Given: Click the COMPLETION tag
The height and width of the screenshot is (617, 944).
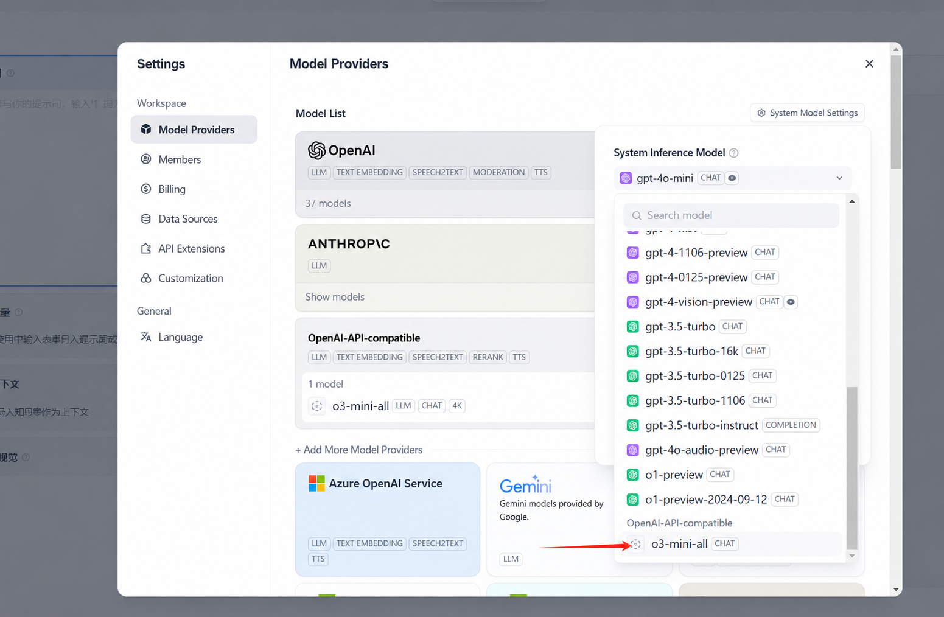Looking at the screenshot, I should [791, 425].
